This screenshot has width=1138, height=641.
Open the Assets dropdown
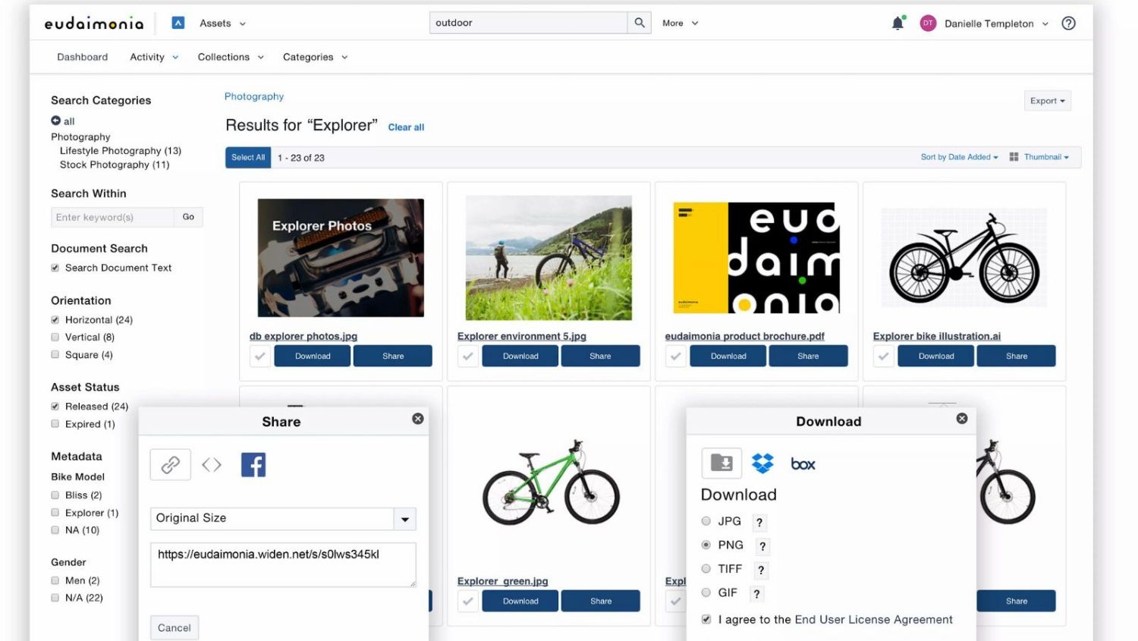[x=222, y=24]
